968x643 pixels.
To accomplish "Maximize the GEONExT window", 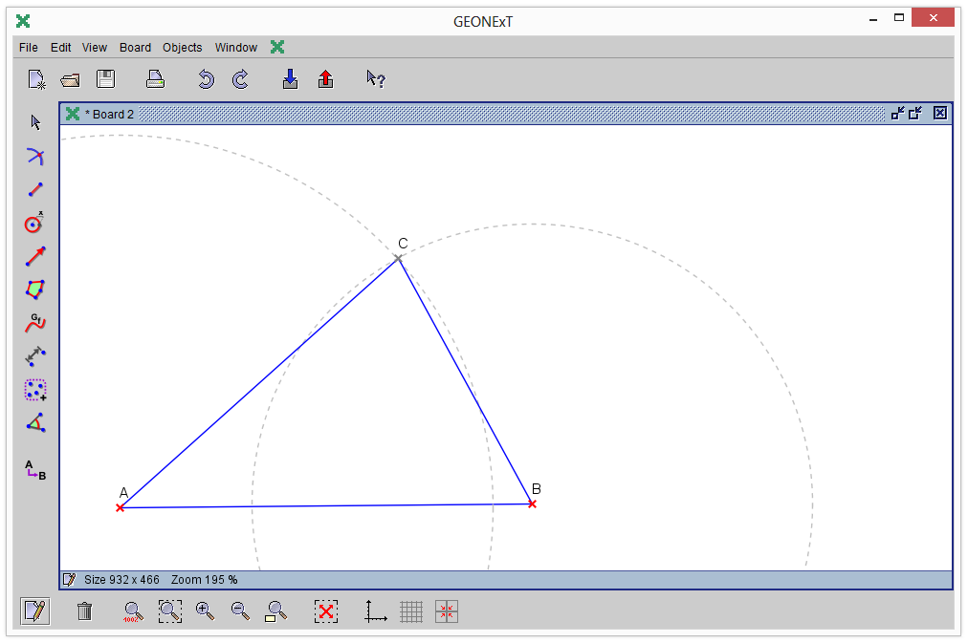I will [x=899, y=18].
